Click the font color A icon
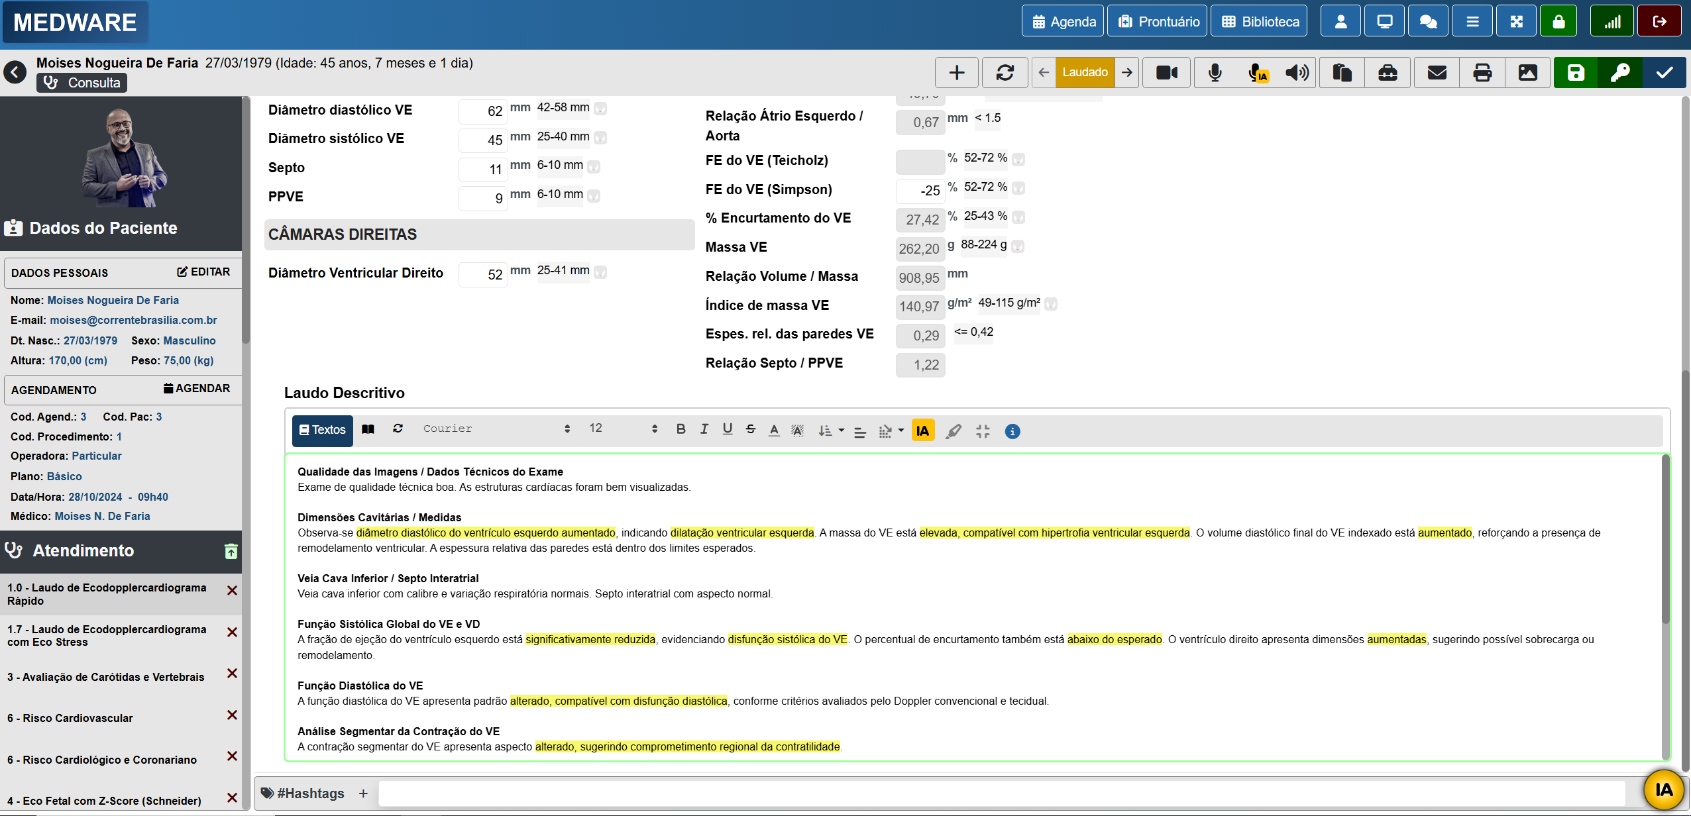The height and width of the screenshot is (816, 1691). (773, 431)
